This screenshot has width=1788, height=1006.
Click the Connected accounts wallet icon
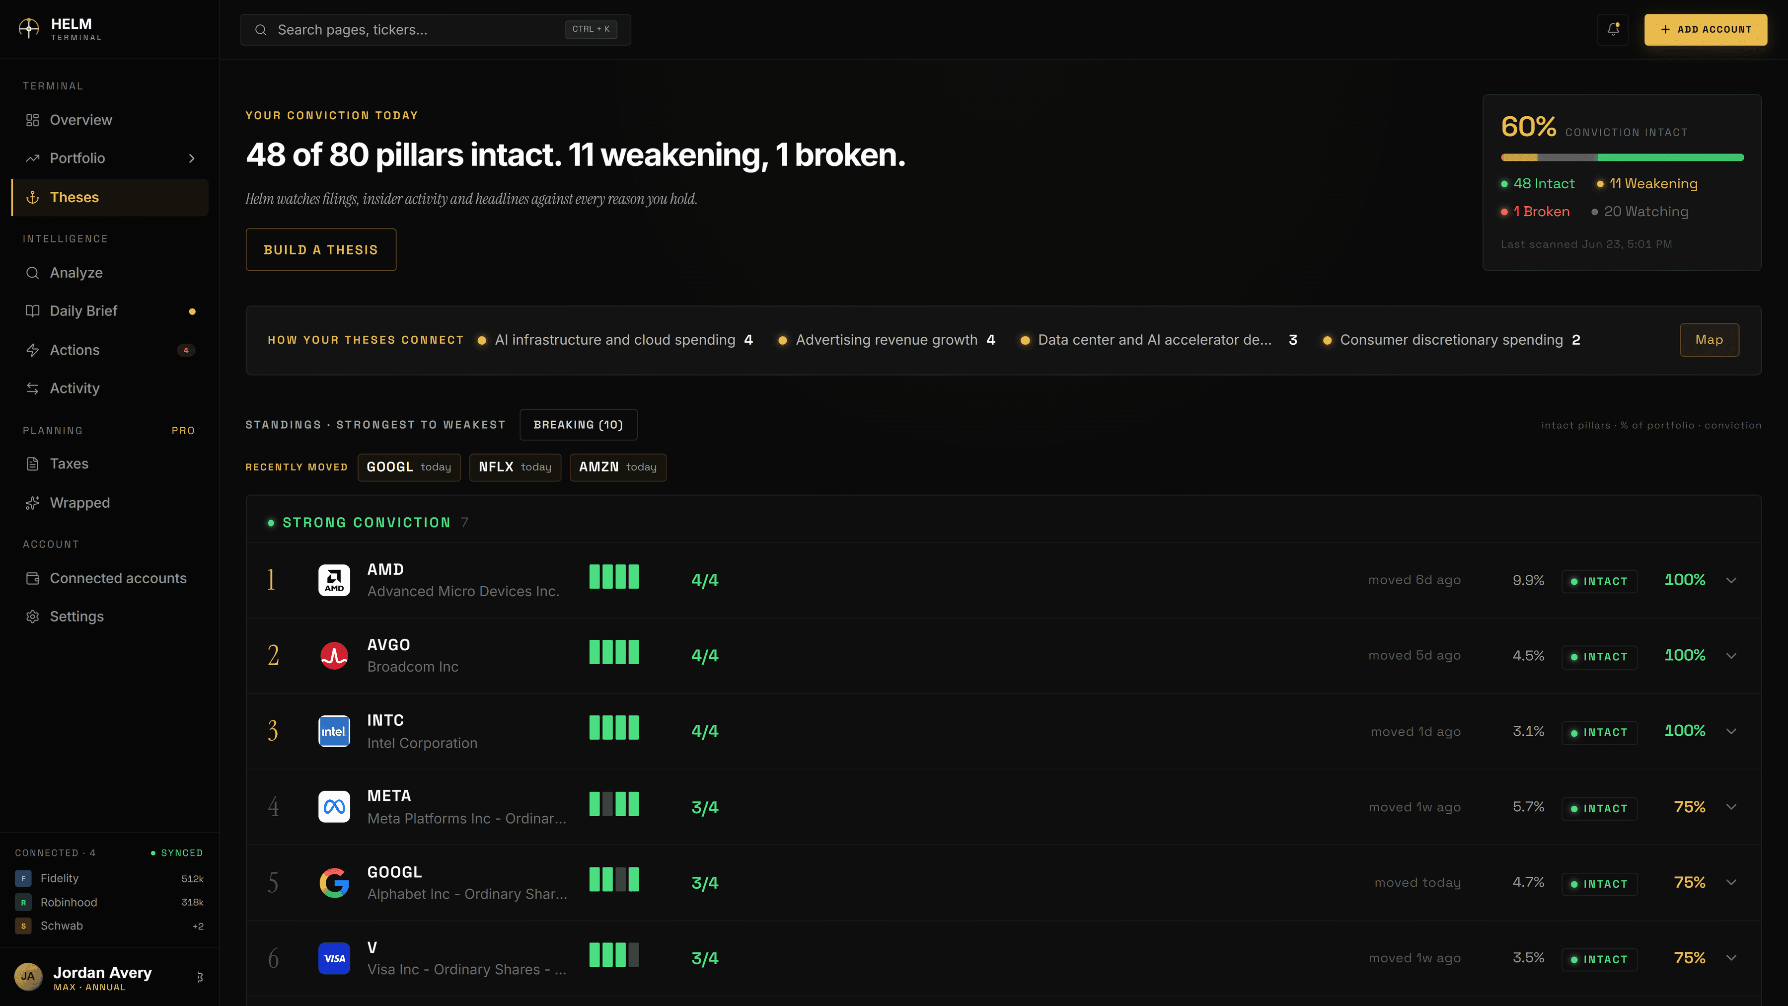[33, 578]
